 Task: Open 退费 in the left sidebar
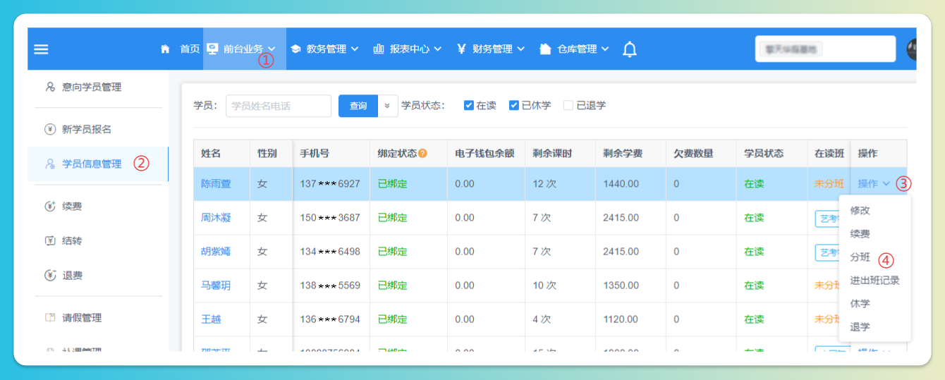72,275
